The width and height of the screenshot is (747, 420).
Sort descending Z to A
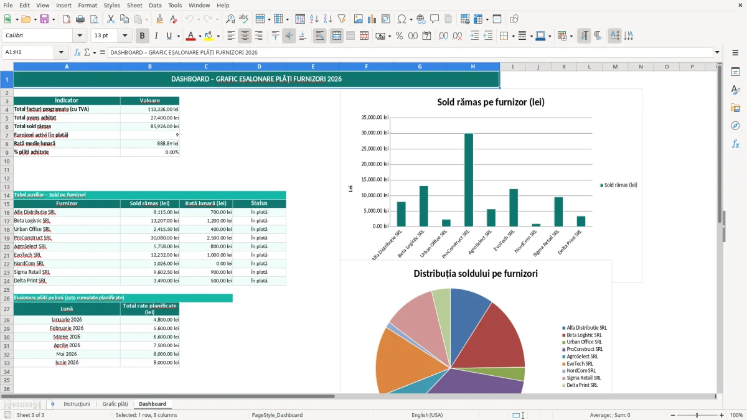tap(327, 19)
